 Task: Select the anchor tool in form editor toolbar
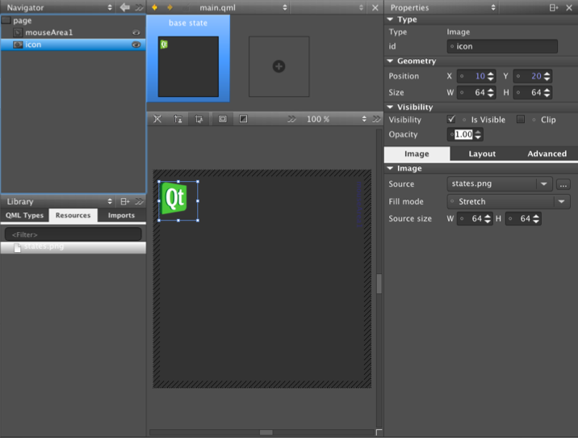[x=178, y=119]
